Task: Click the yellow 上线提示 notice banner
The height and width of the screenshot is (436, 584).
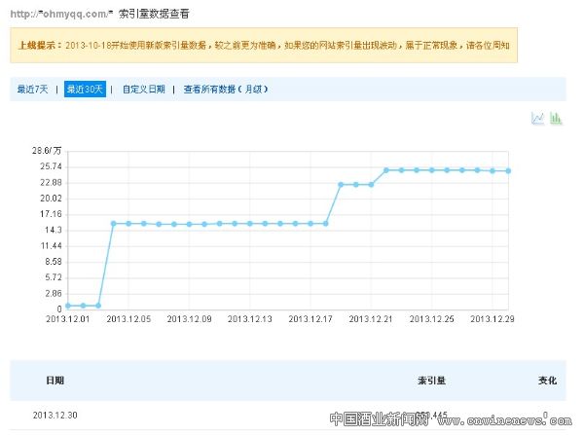Action: click(x=263, y=45)
